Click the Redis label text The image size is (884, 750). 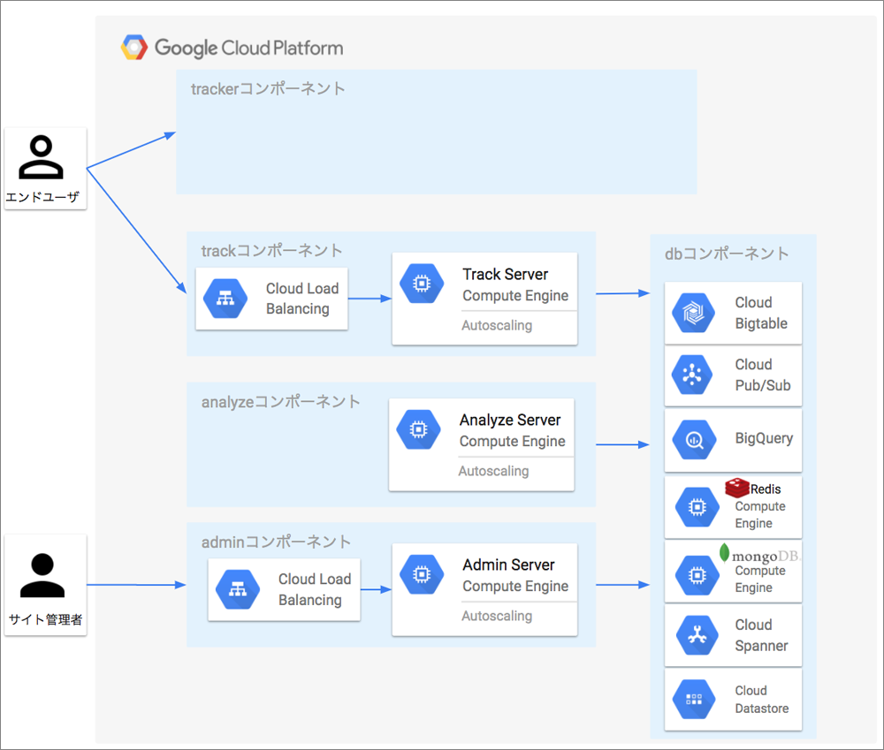click(766, 489)
